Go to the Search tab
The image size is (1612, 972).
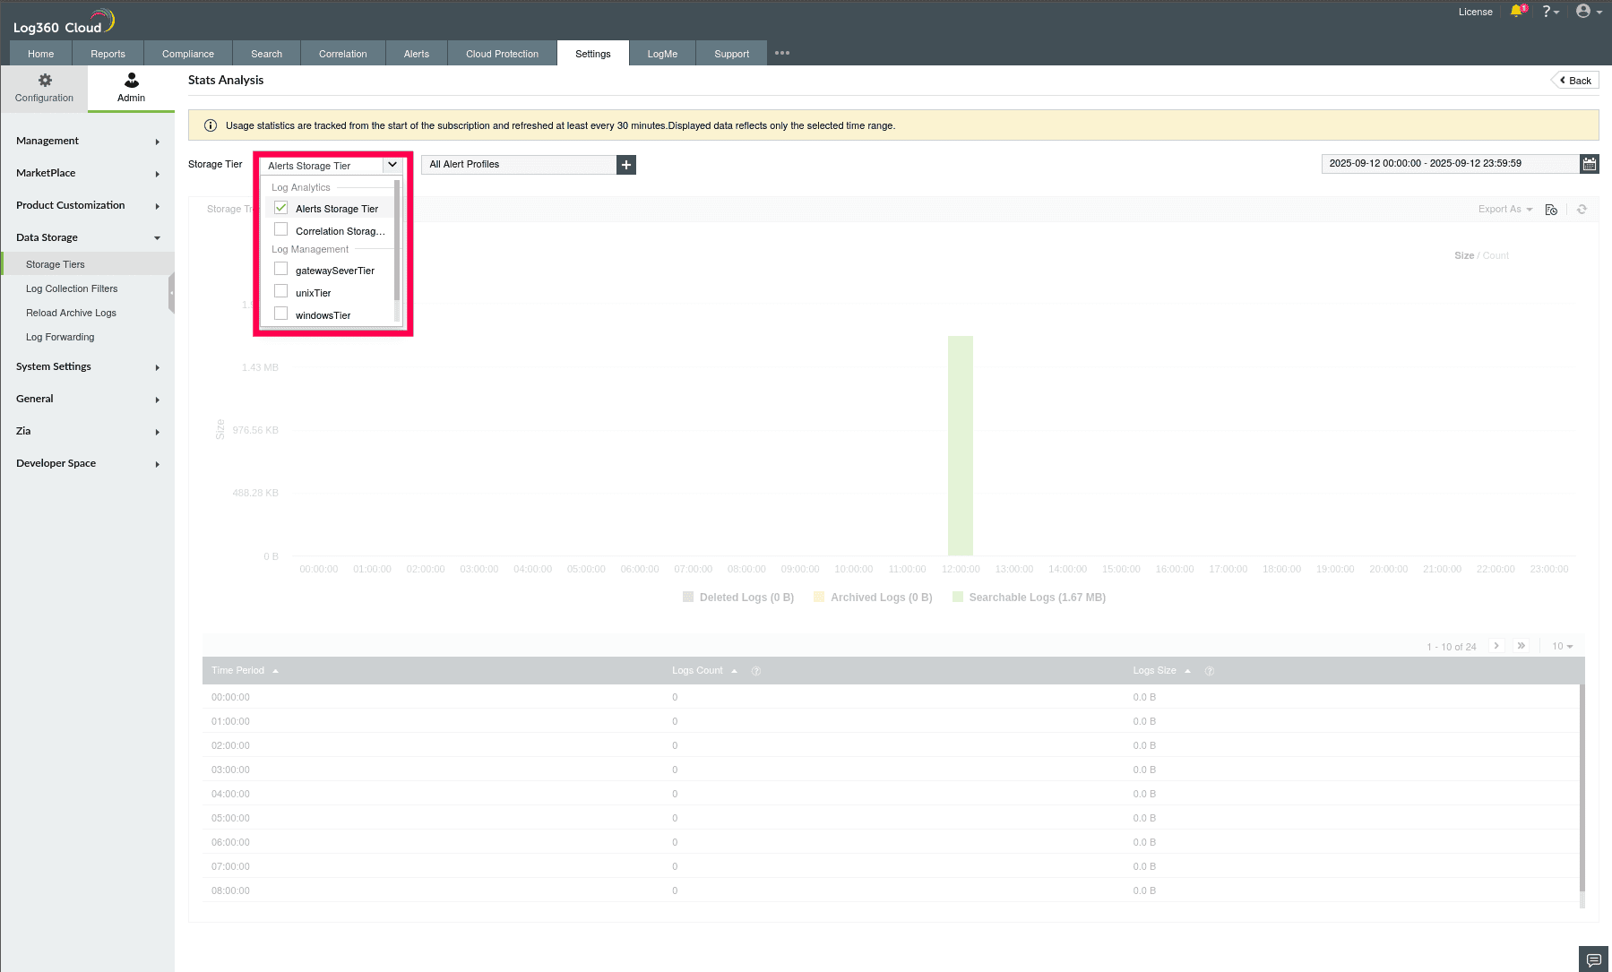[x=267, y=54]
